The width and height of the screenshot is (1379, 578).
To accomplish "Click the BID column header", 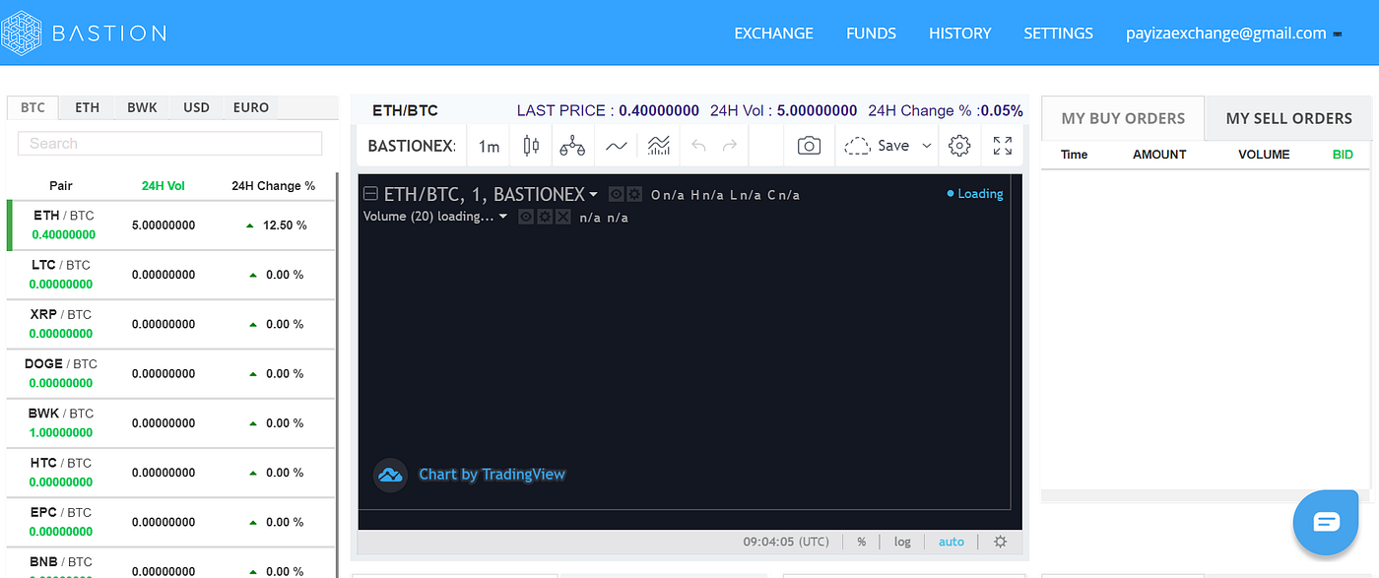I will click(x=1343, y=155).
